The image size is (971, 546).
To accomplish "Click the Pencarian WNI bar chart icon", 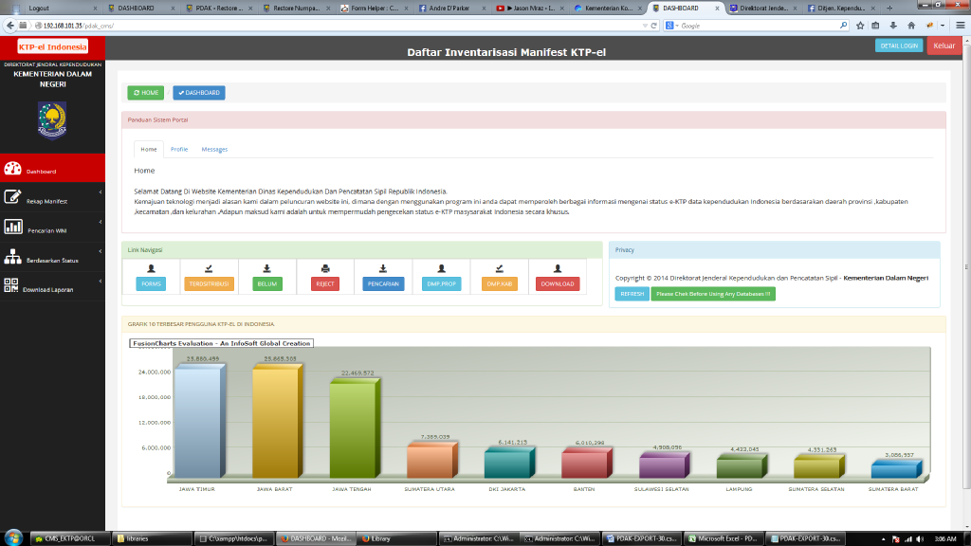I will coord(12,227).
